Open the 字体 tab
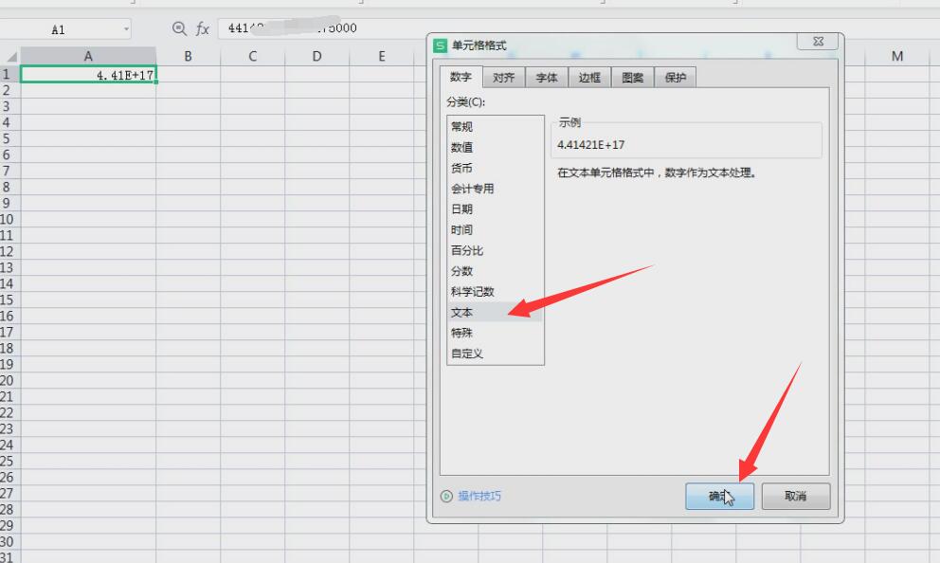 547,78
